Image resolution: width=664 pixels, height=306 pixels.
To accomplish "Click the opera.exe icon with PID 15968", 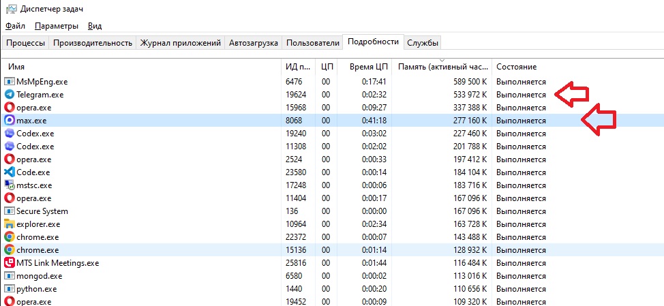I will (10, 108).
